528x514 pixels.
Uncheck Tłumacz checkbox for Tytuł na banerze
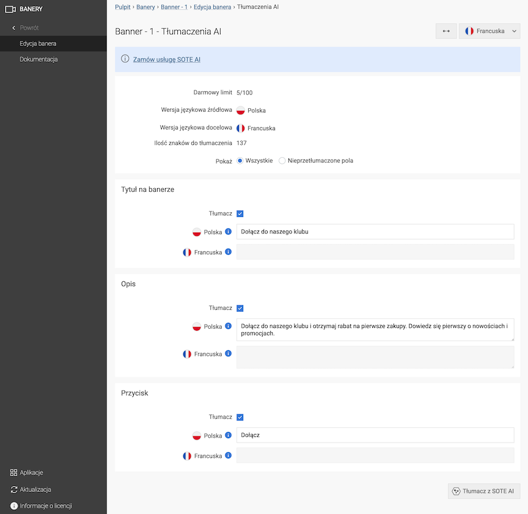(240, 213)
